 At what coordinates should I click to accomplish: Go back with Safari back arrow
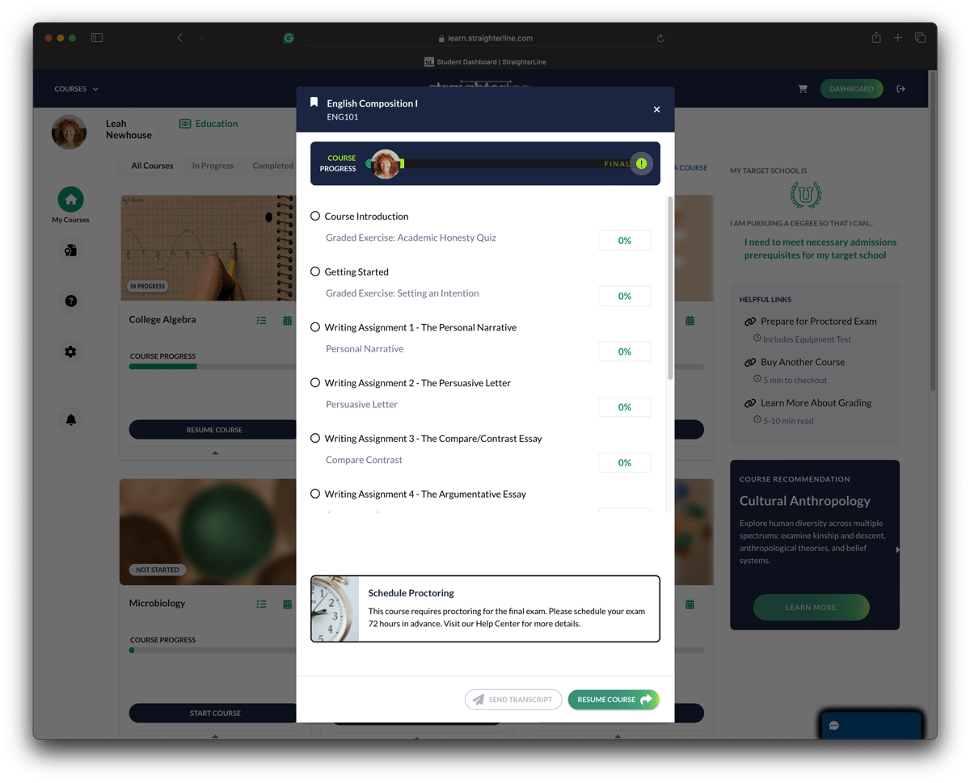tap(179, 38)
